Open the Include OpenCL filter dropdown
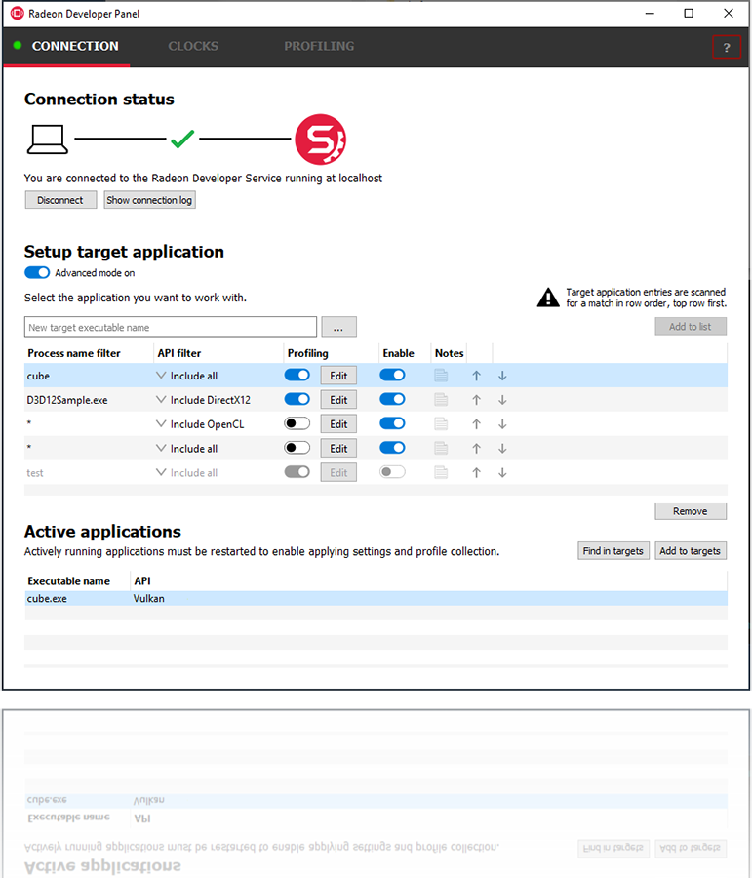The image size is (752, 878). pos(161,424)
